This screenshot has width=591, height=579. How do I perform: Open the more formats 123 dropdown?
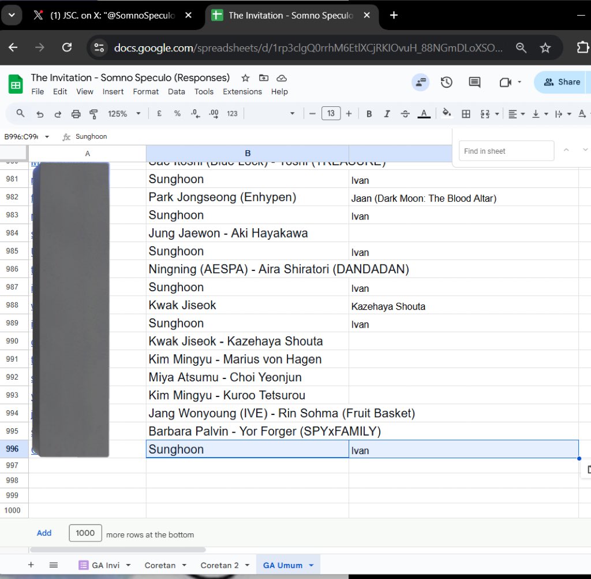click(x=231, y=113)
